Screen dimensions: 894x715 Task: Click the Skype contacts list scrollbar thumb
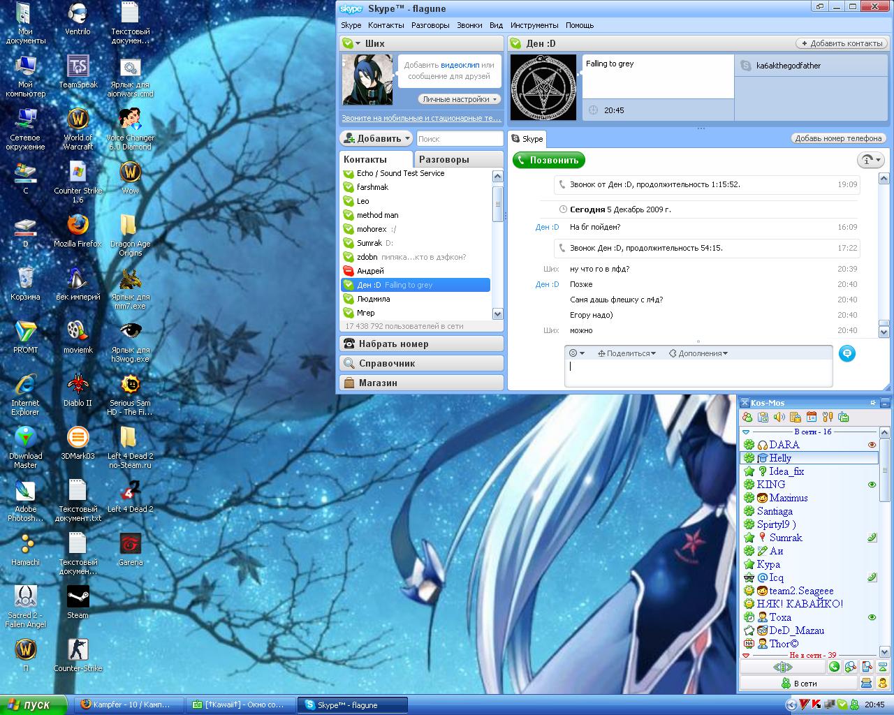pyautogui.click(x=498, y=204)
